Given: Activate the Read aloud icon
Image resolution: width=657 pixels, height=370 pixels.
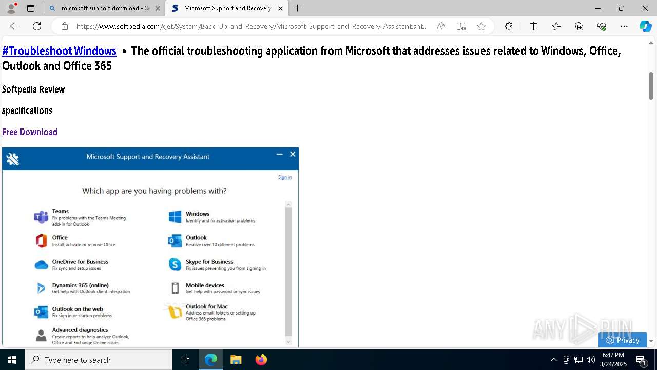Looking at the screenshot, I should click(440, 26).
